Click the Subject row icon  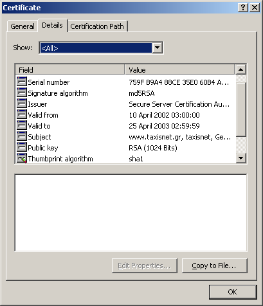[x=22, y=136]
